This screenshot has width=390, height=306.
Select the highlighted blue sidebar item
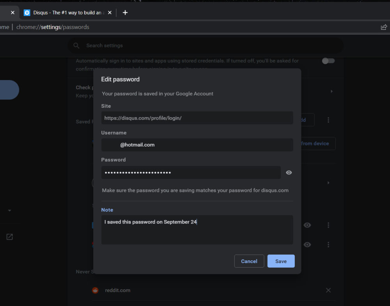[9, 90]
